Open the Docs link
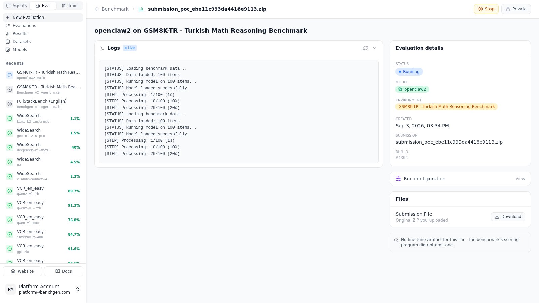539x303 pixels. 64,271
